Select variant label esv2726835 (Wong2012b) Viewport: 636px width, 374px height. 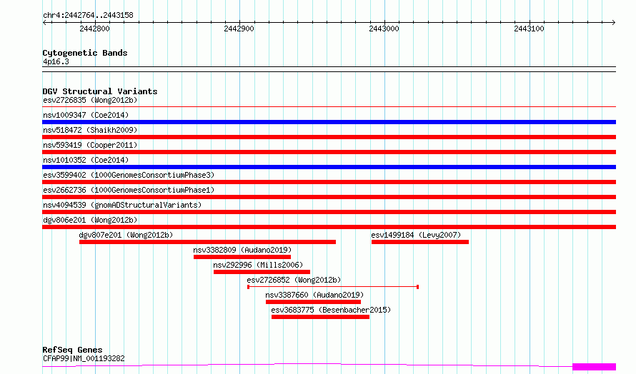click(x=90, y=100)
